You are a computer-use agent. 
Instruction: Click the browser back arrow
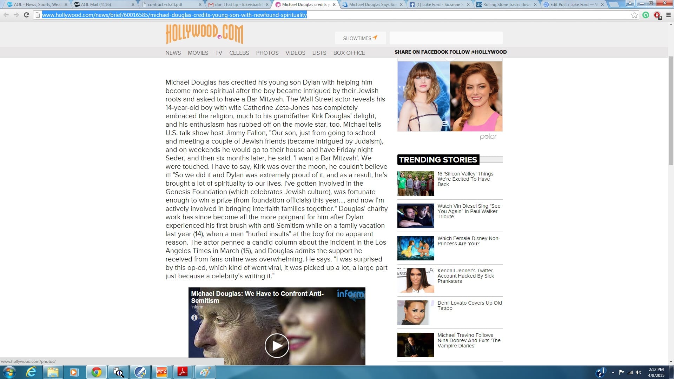6,15
